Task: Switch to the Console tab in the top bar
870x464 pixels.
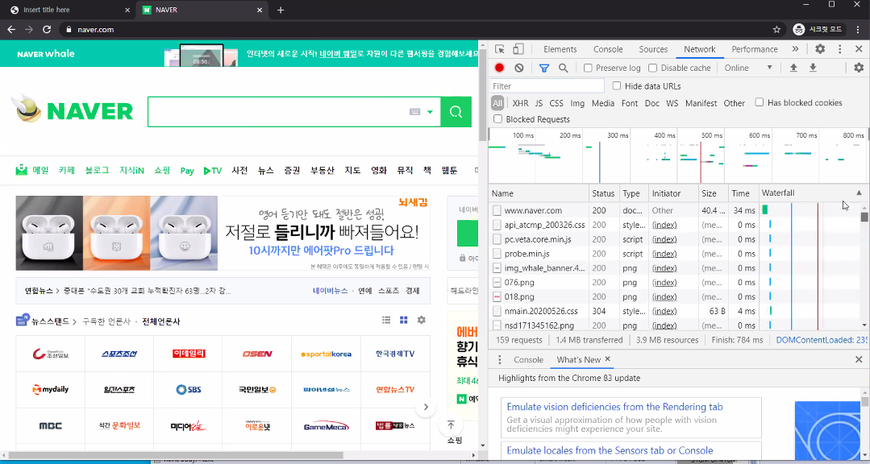Action: 608,49
